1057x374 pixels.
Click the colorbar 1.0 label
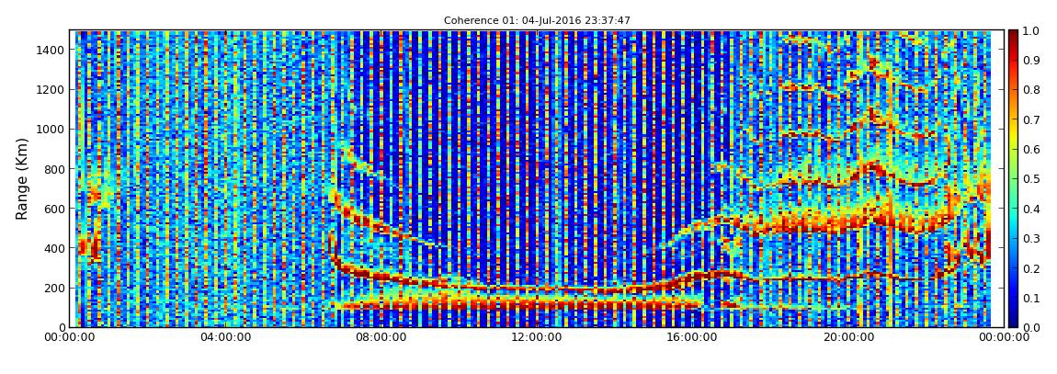click(1030, 31)
